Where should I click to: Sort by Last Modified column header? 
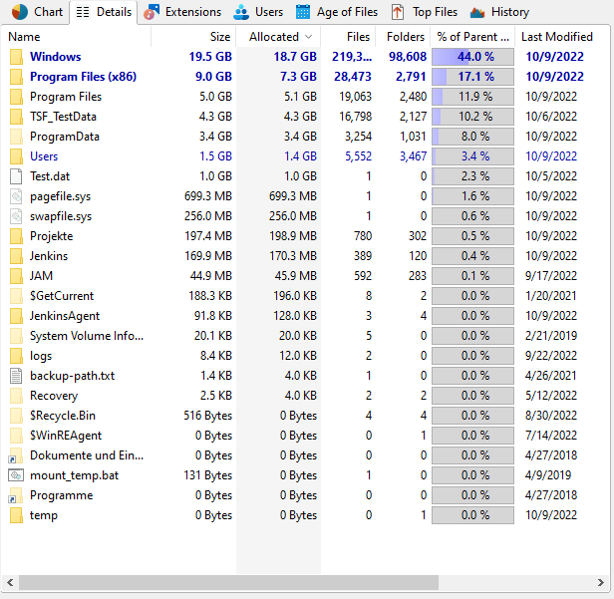(556, 37)
